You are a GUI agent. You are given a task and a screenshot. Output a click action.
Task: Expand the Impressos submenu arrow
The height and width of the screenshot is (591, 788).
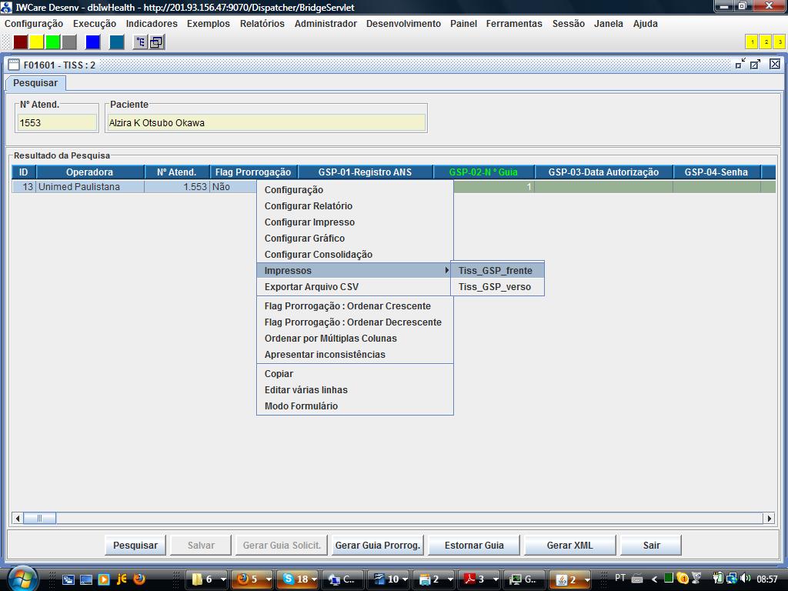coord(446,270)
